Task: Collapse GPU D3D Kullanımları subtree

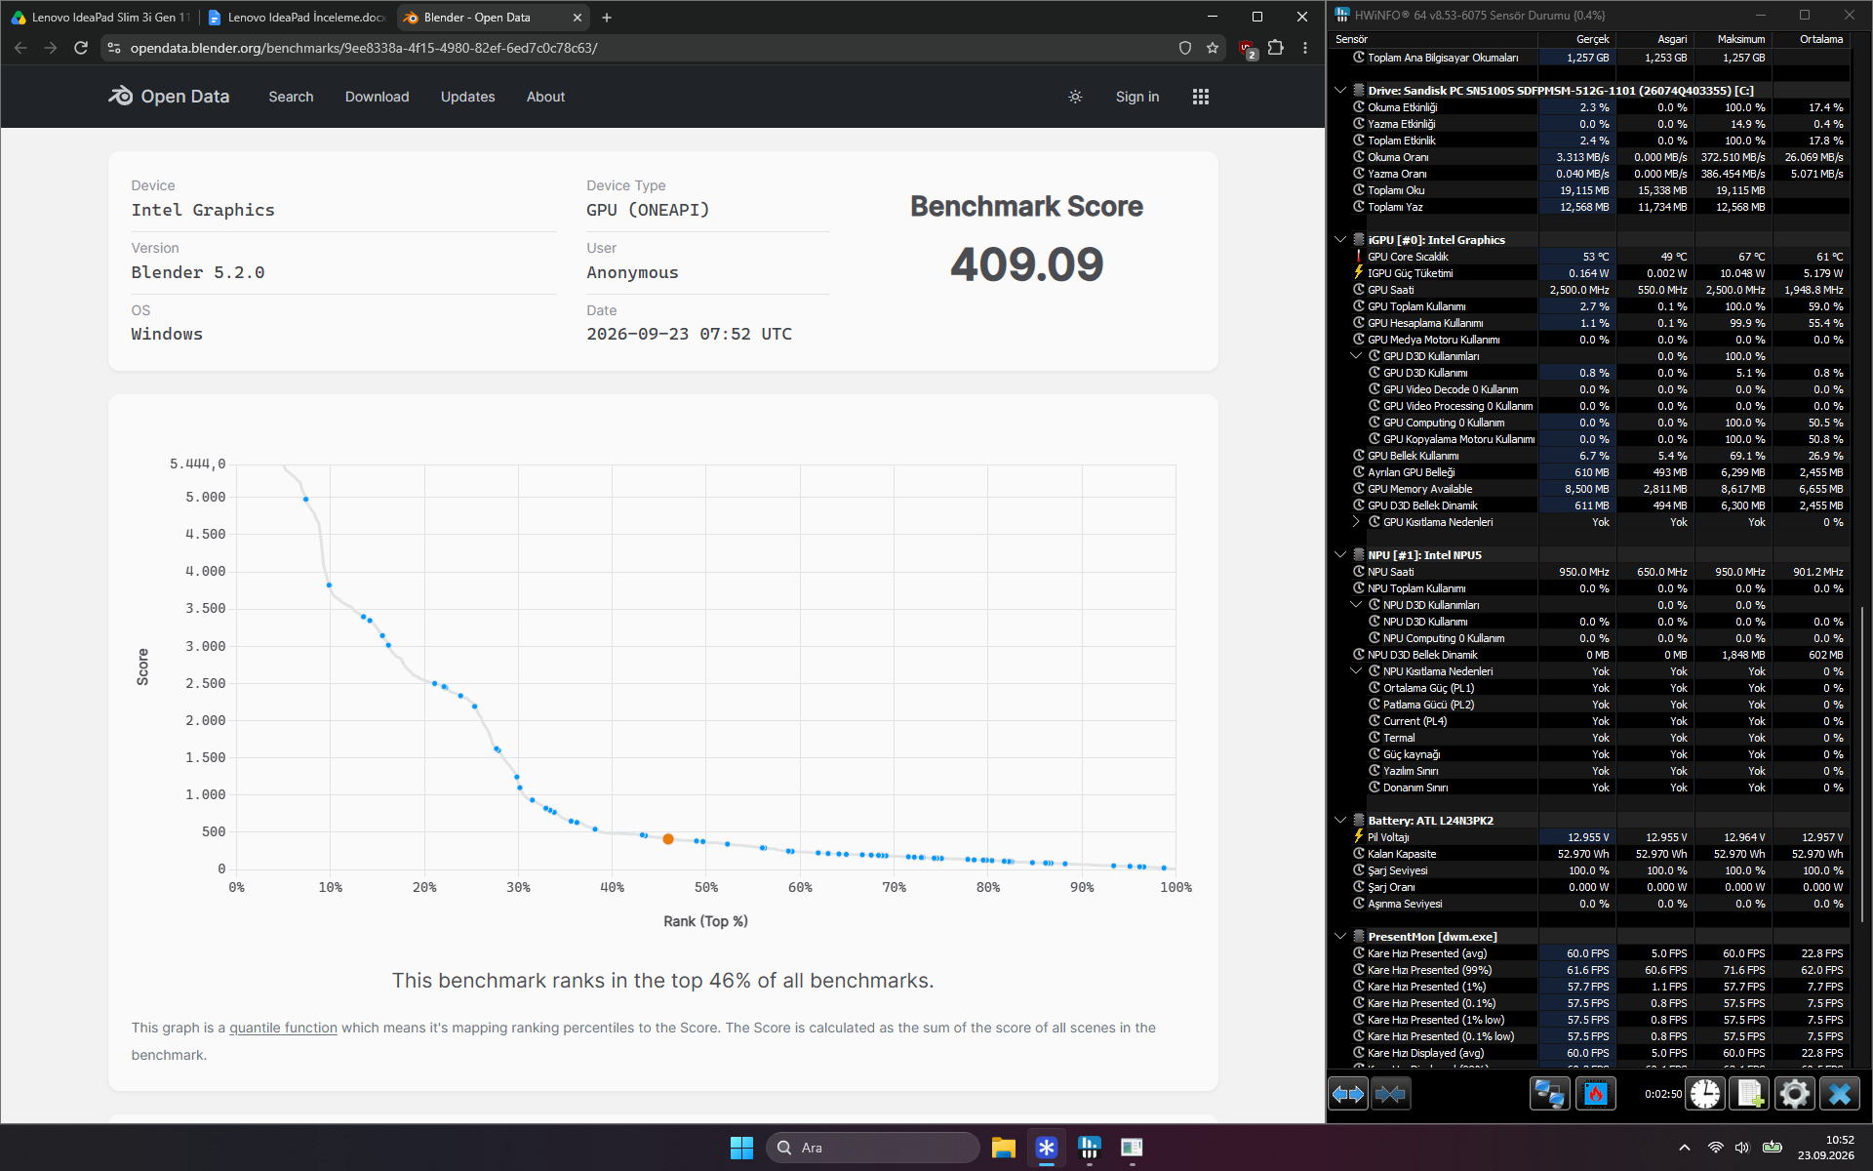Action: [x=1356, y=356]
